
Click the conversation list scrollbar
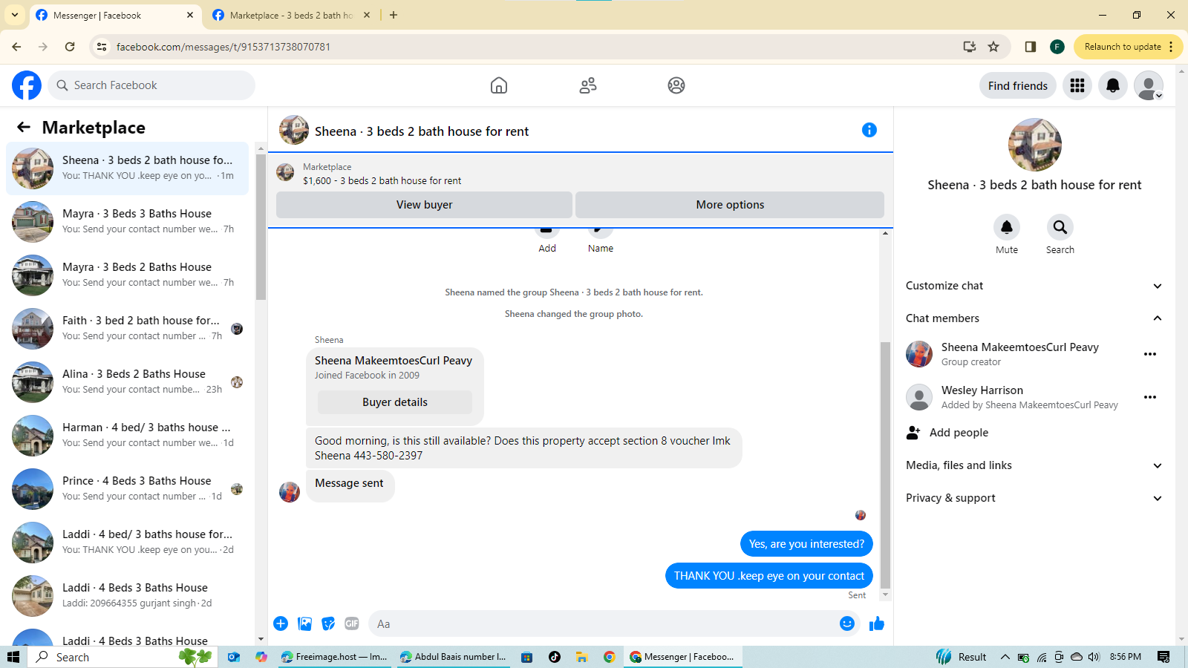[261, 226]
